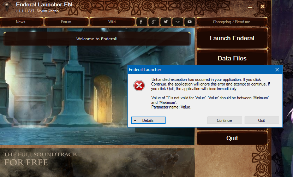Close the Enderal Launcher error dialog
Viewport: 293px width, 177px height.
coord(277,70)
